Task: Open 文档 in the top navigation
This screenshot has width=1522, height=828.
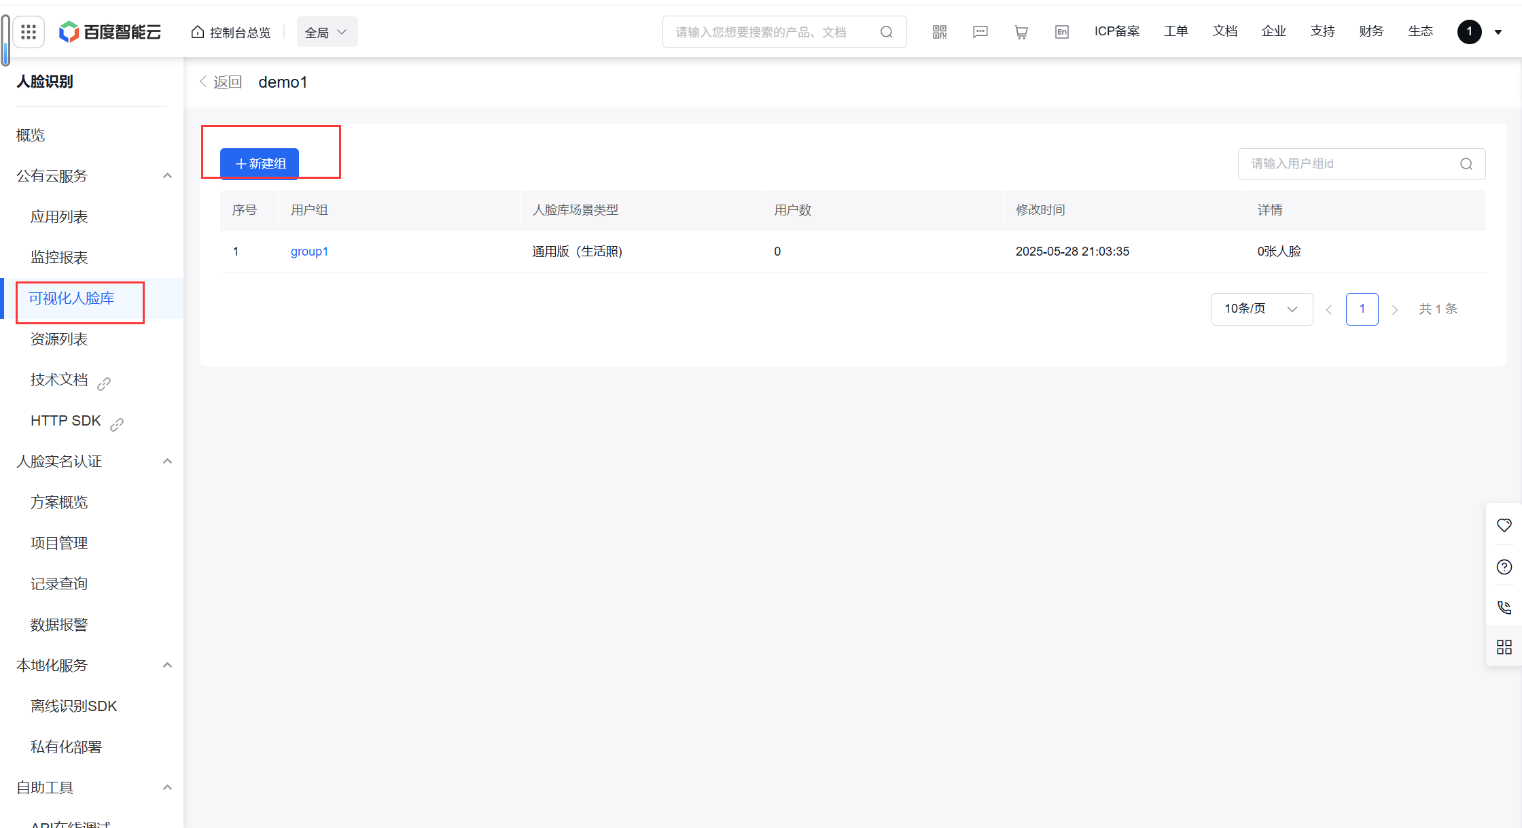Action: pyautogui.click(x=1224, y=31)
